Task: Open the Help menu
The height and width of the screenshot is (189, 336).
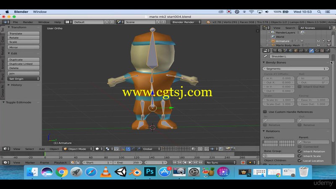Action: 58,22
